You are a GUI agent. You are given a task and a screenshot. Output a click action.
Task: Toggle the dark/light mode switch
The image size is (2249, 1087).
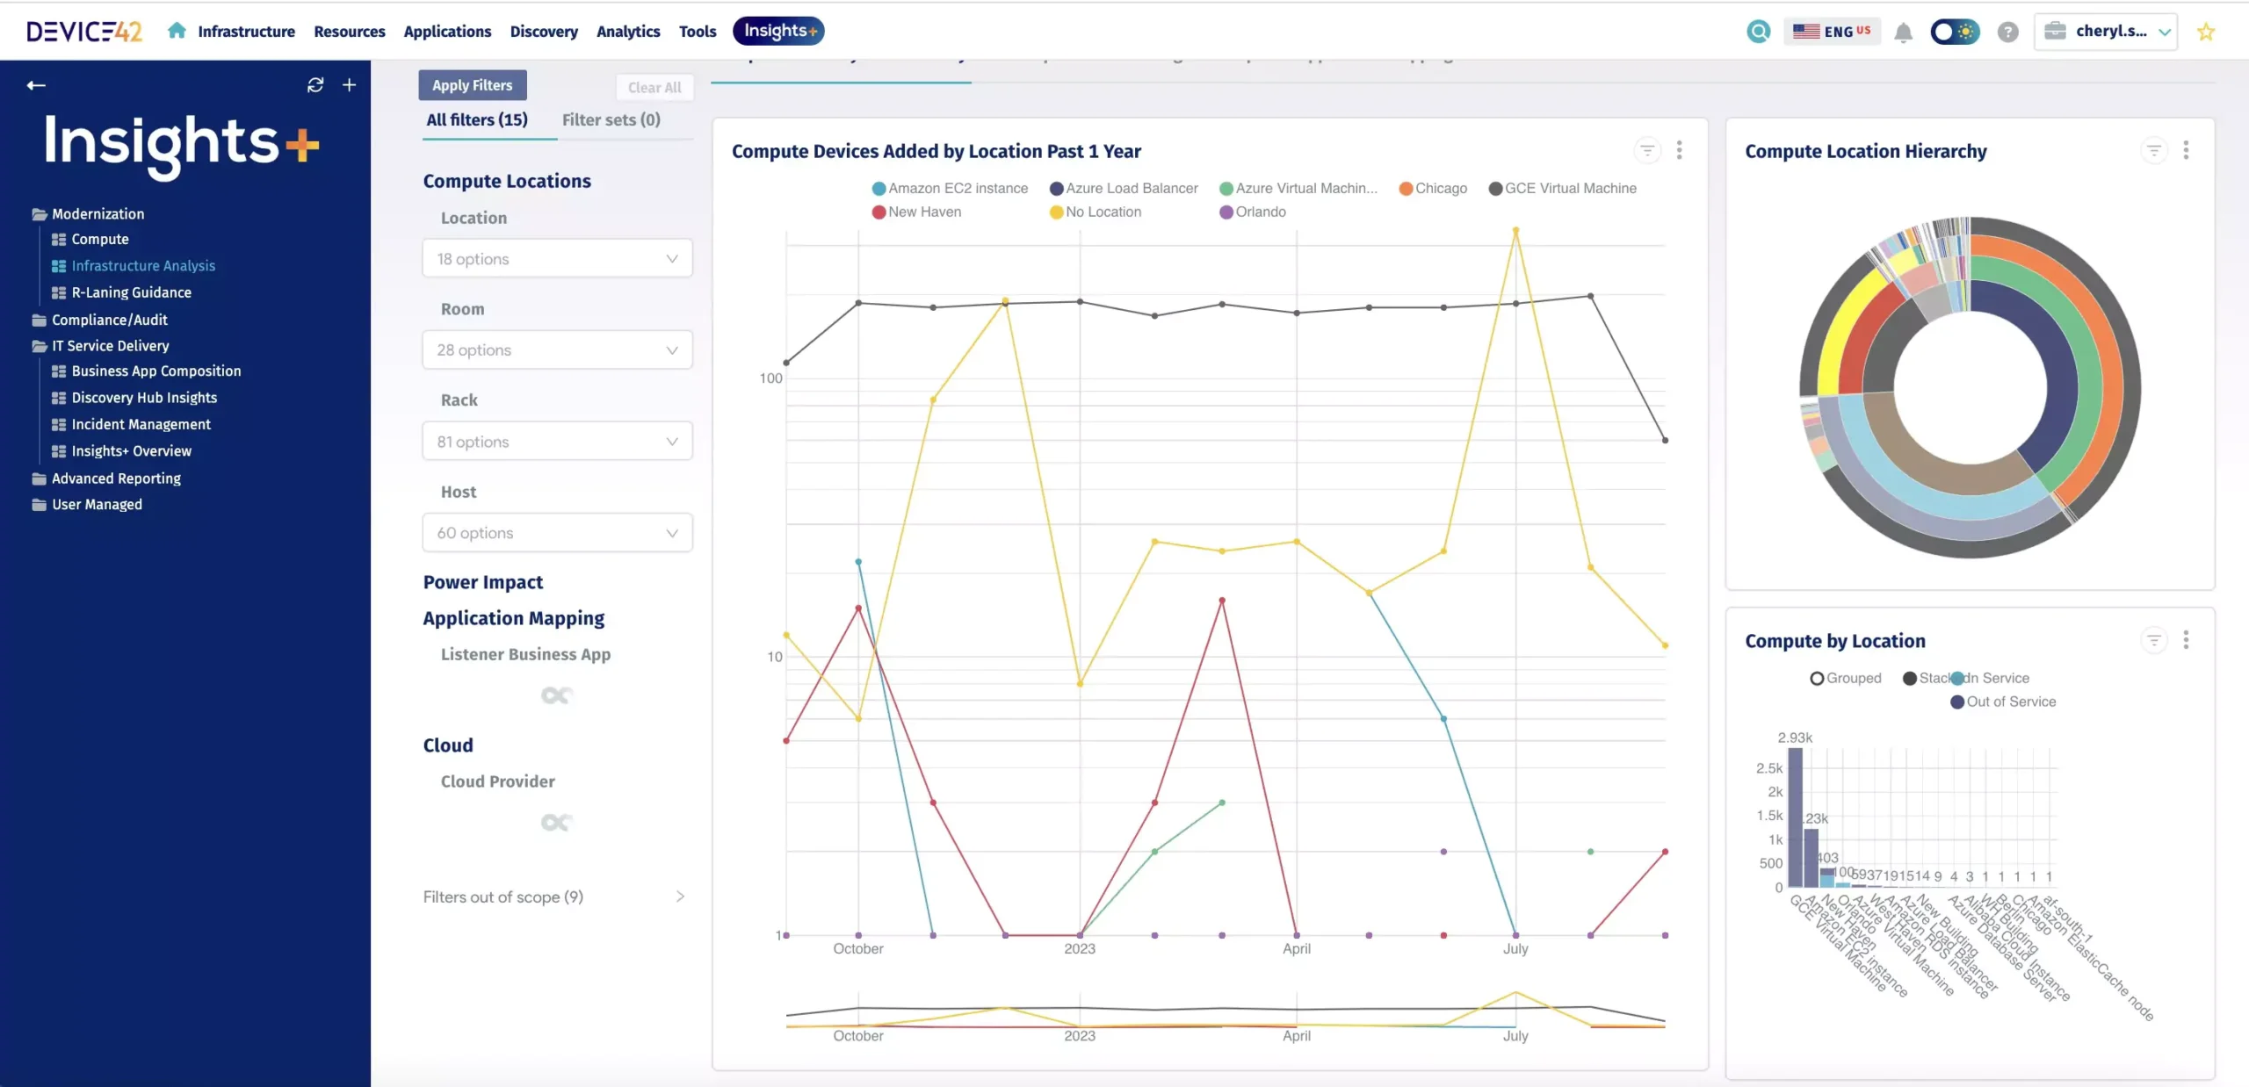[x=1955, y=32]
